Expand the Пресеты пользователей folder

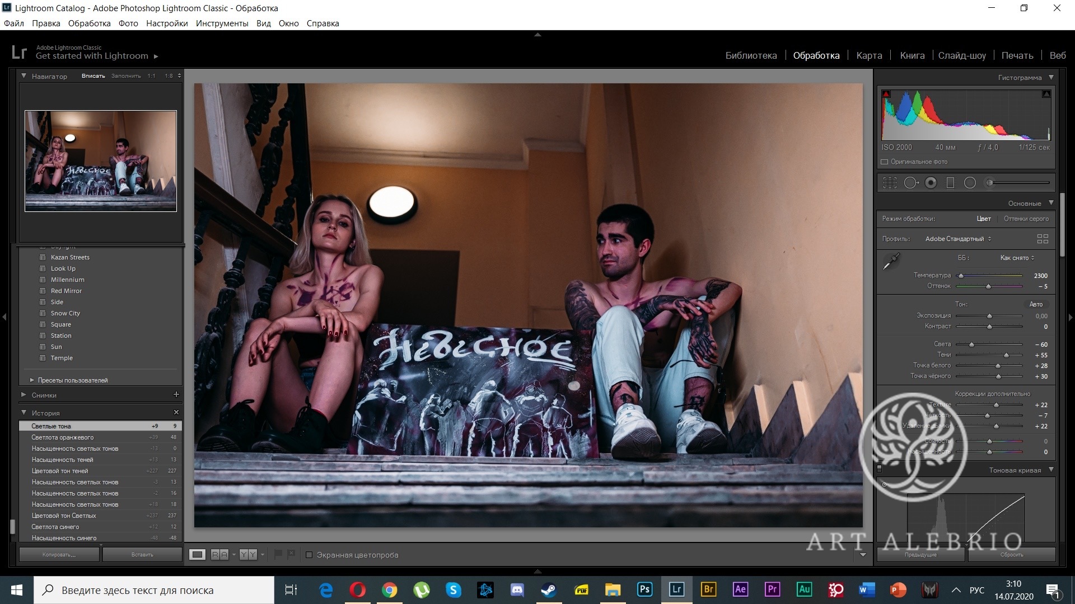pyautogui.click(x=32, y=380)
